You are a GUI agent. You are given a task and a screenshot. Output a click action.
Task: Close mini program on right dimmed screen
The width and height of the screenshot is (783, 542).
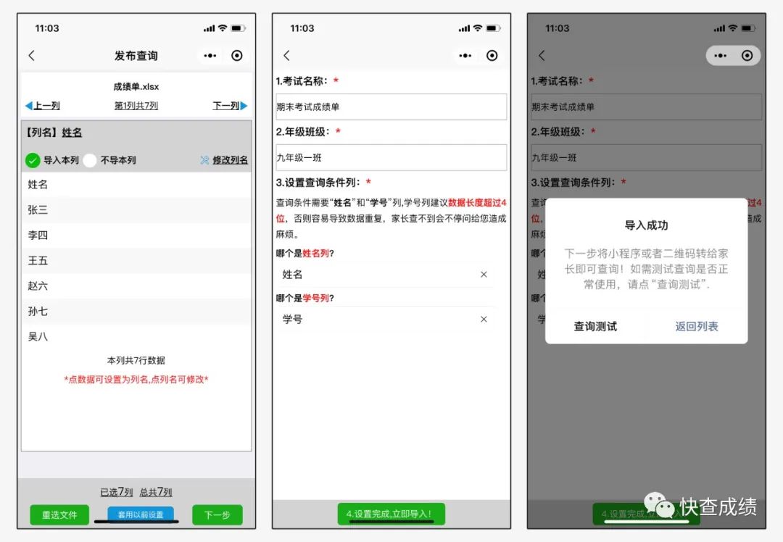747,55
